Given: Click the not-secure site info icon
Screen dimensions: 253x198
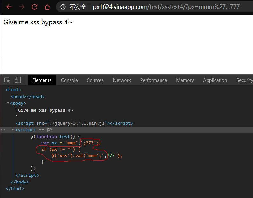Looking at the screenshot, I should tap(63, 7).
